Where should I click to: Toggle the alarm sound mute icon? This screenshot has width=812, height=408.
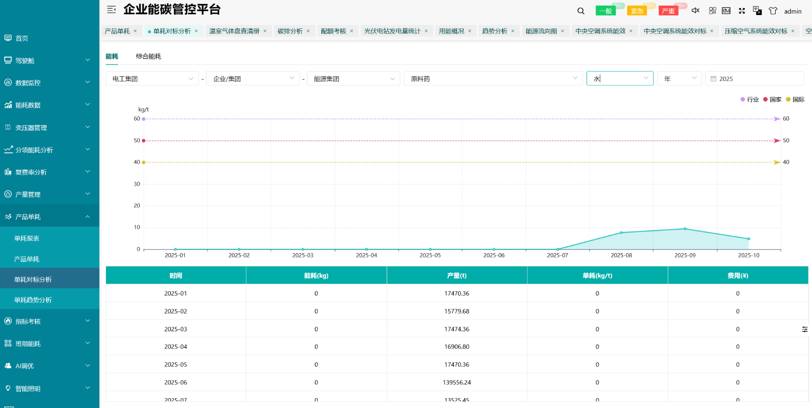[x=696, y=10]
